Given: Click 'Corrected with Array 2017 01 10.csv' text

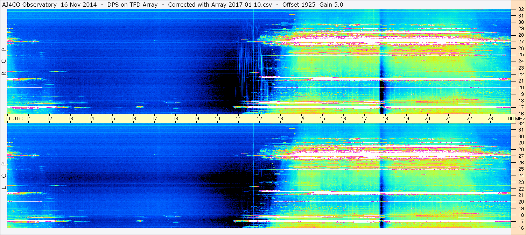Looking at the screenshot, I should 220,5.
